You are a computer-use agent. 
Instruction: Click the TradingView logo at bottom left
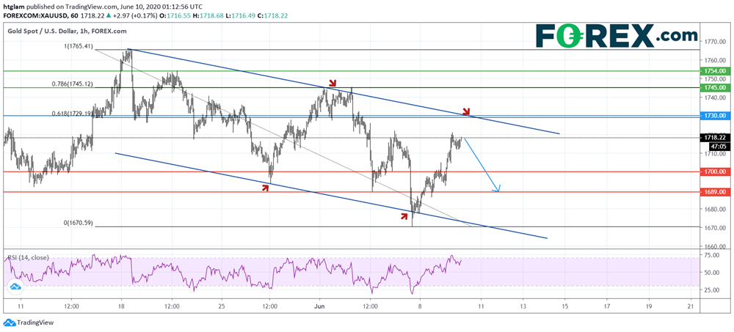(32, 322)
